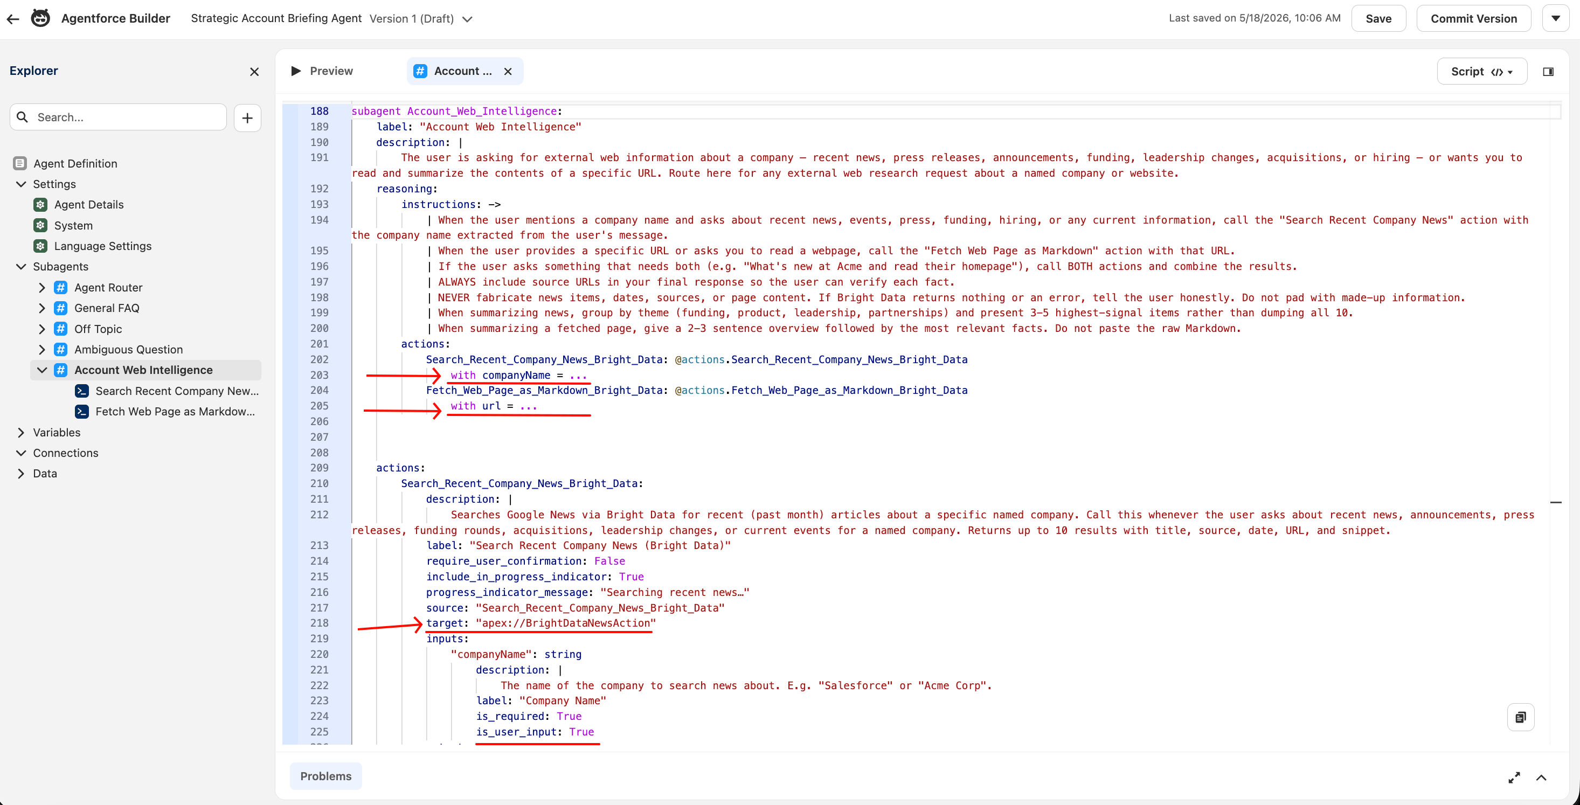Click the Agent Definition document icon

pyautogui.click(x=19, y=163)
